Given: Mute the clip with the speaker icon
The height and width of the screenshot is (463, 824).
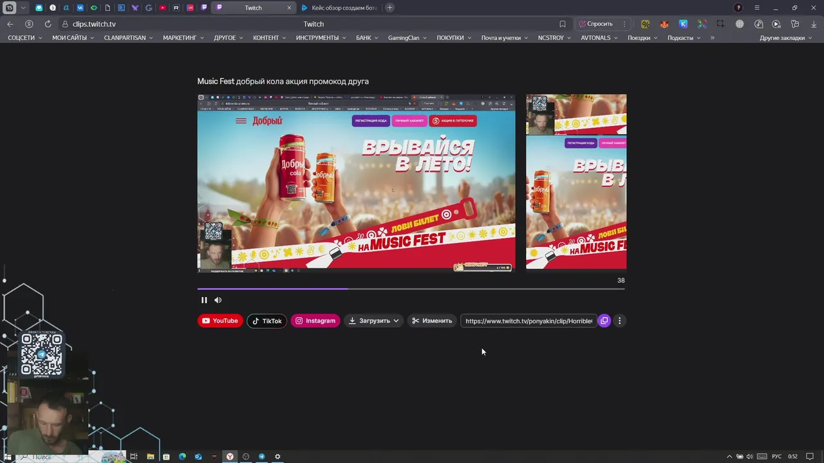Looking at the screenshot, I should (x=218, y=300).
